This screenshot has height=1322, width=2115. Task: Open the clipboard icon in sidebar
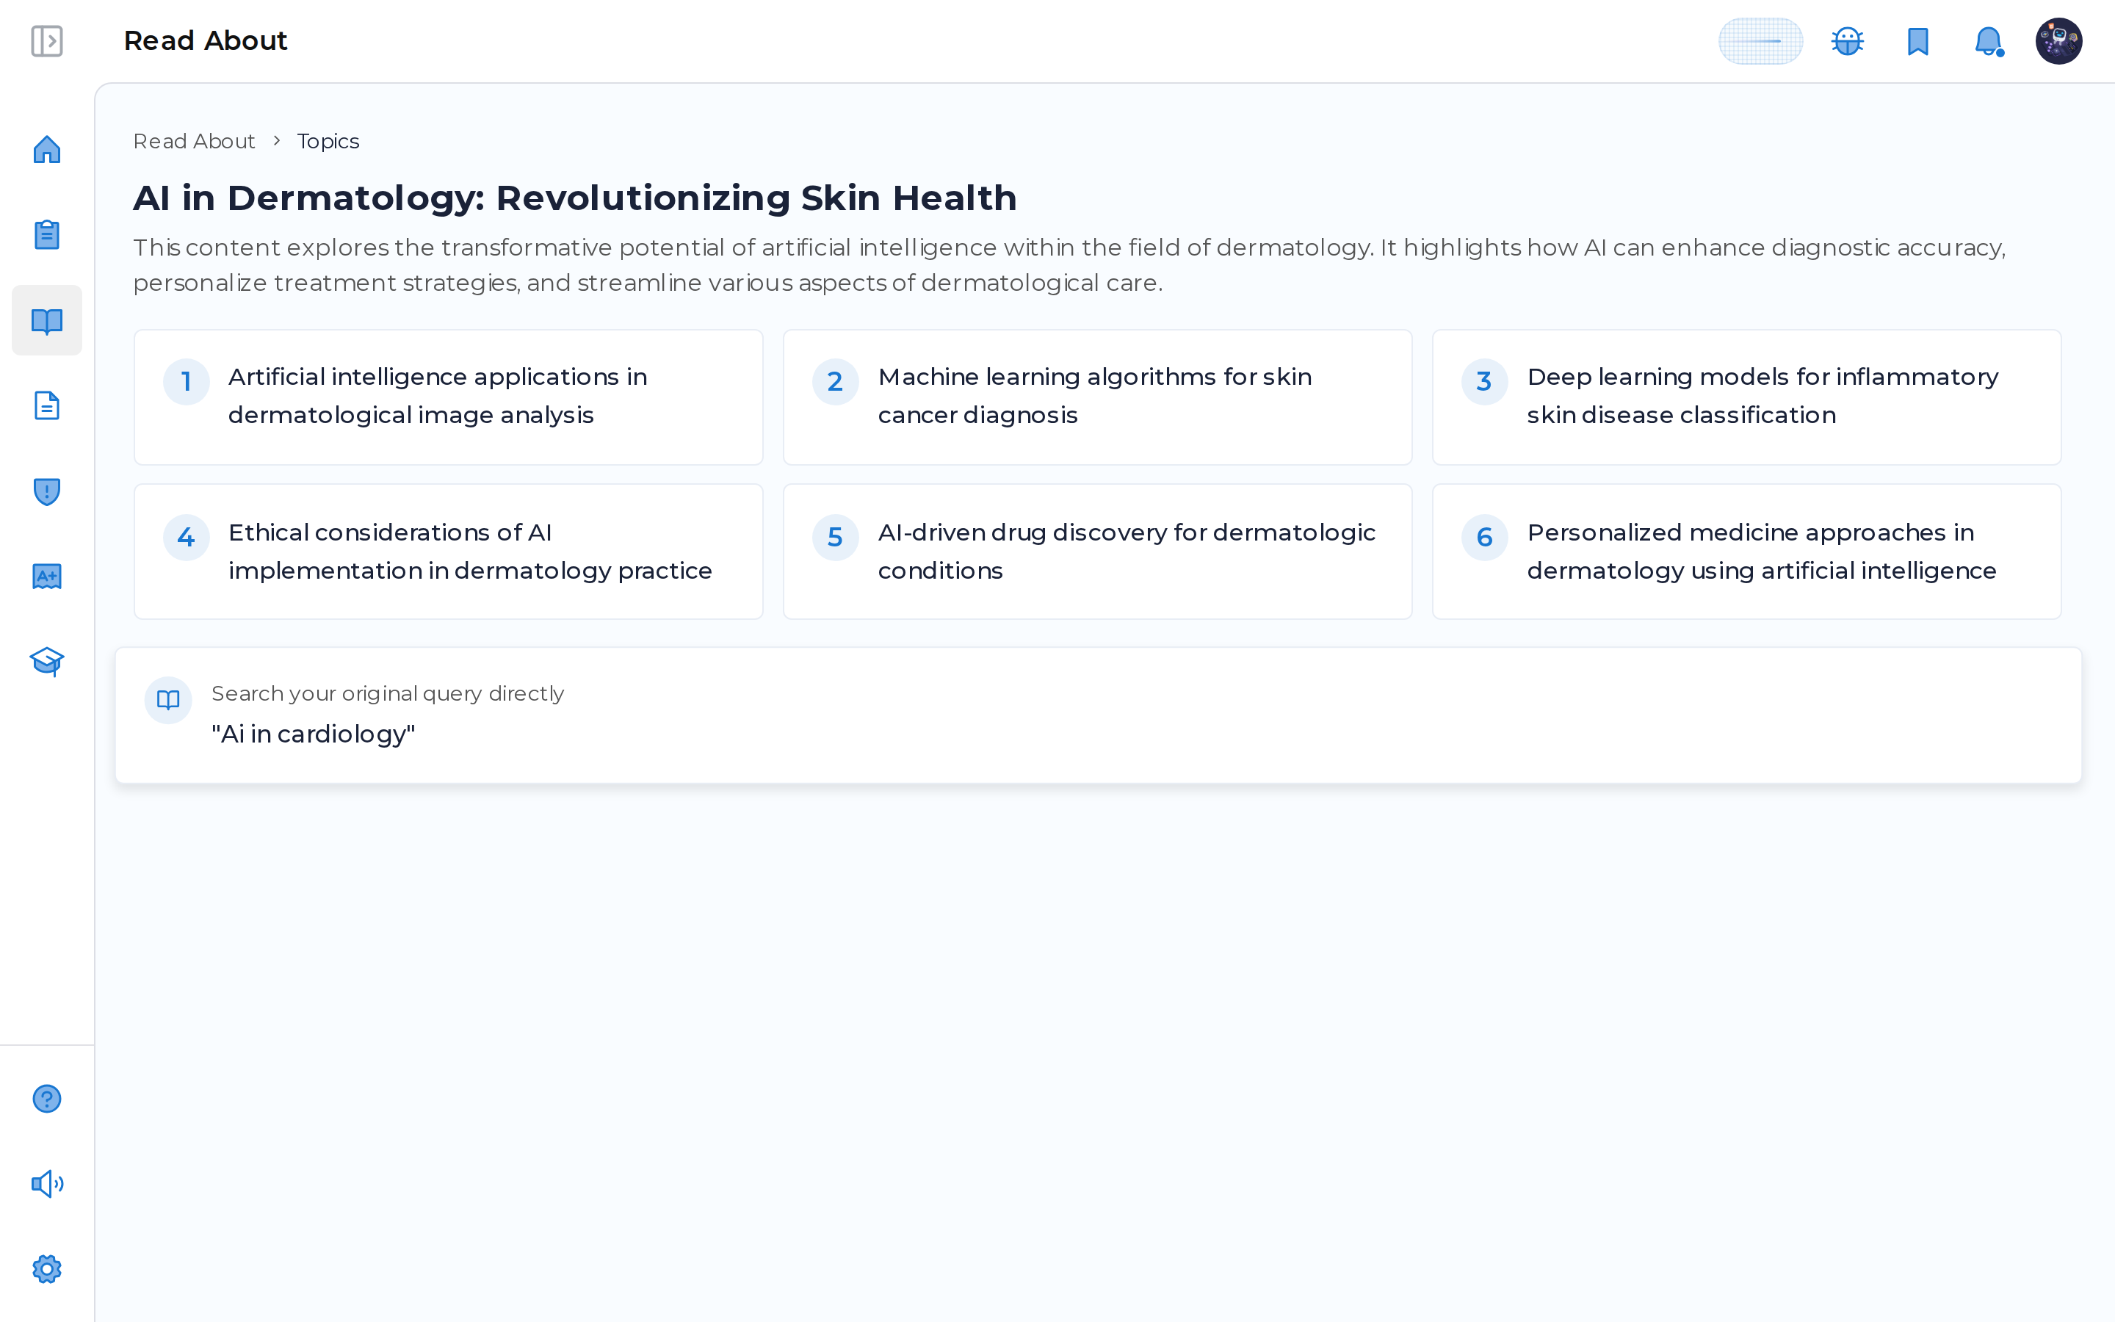click(x=46, y=234)
